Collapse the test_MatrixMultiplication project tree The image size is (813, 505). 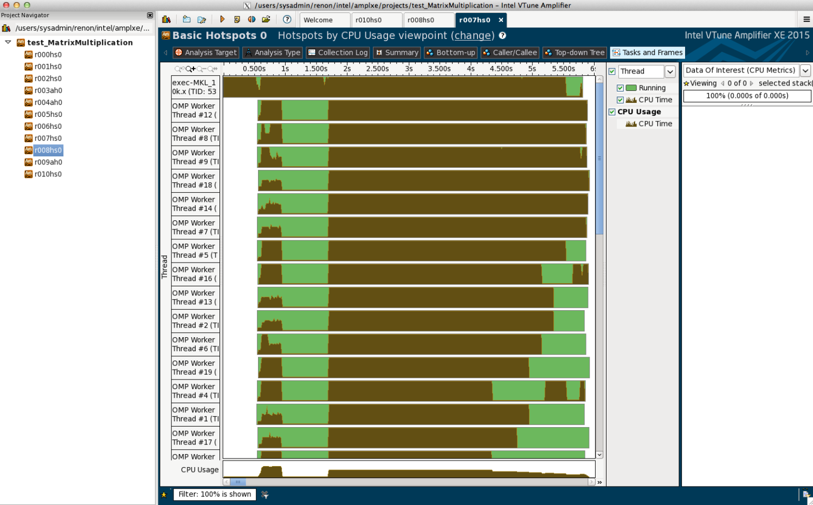pyautogui.click(x=8, y=42)
